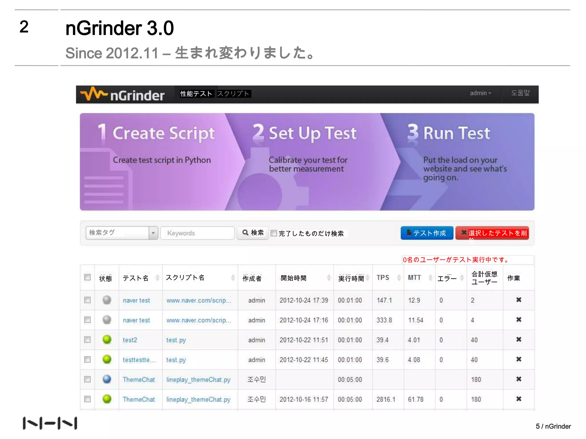Click TPS value 2816.1
586x439 pixels.
(386, 399)
